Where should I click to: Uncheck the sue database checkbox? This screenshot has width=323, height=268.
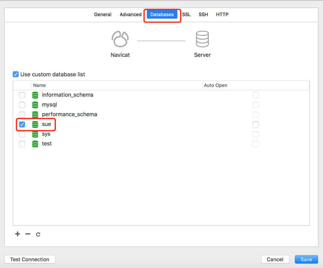coord(22,124)
